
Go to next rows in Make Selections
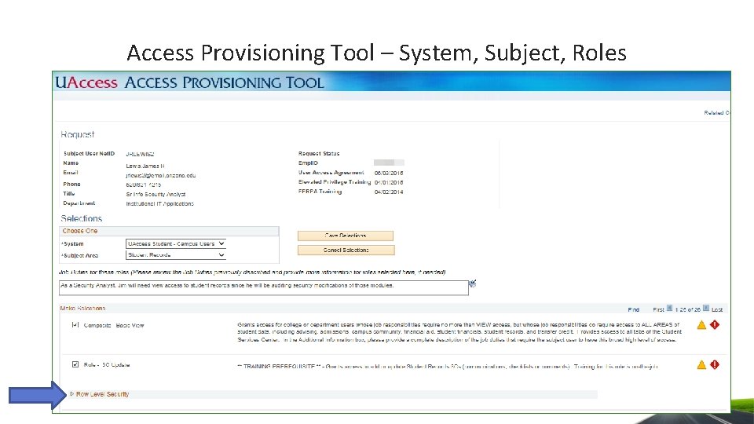pos(706,308)
